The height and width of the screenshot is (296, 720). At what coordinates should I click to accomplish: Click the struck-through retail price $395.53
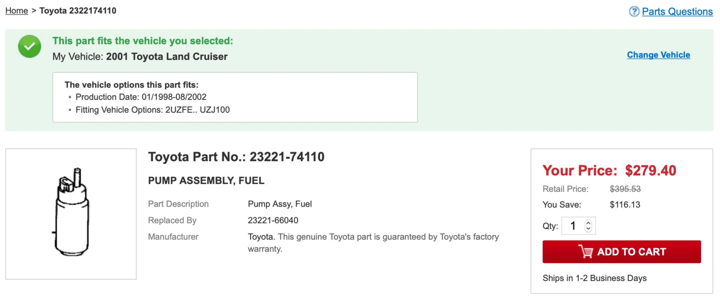625,189
